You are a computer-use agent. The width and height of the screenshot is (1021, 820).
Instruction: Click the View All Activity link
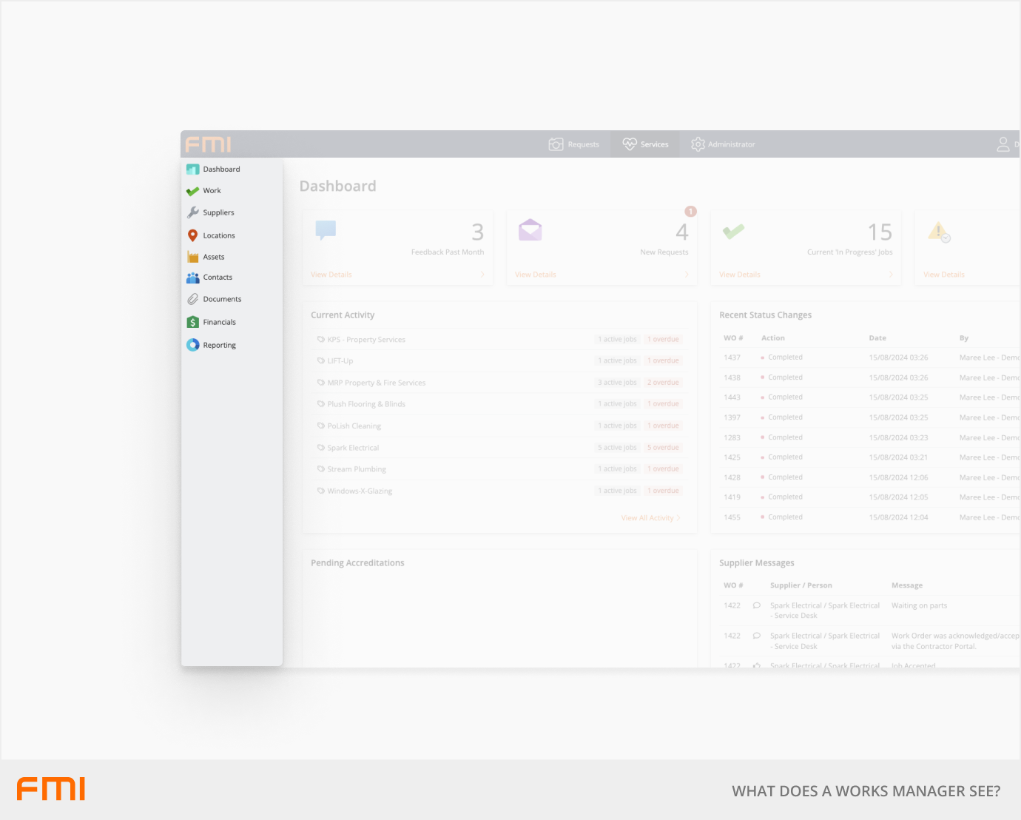[x=650, y=518]
